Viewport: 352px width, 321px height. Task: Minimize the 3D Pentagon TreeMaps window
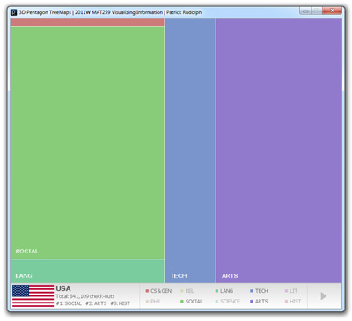305,11
